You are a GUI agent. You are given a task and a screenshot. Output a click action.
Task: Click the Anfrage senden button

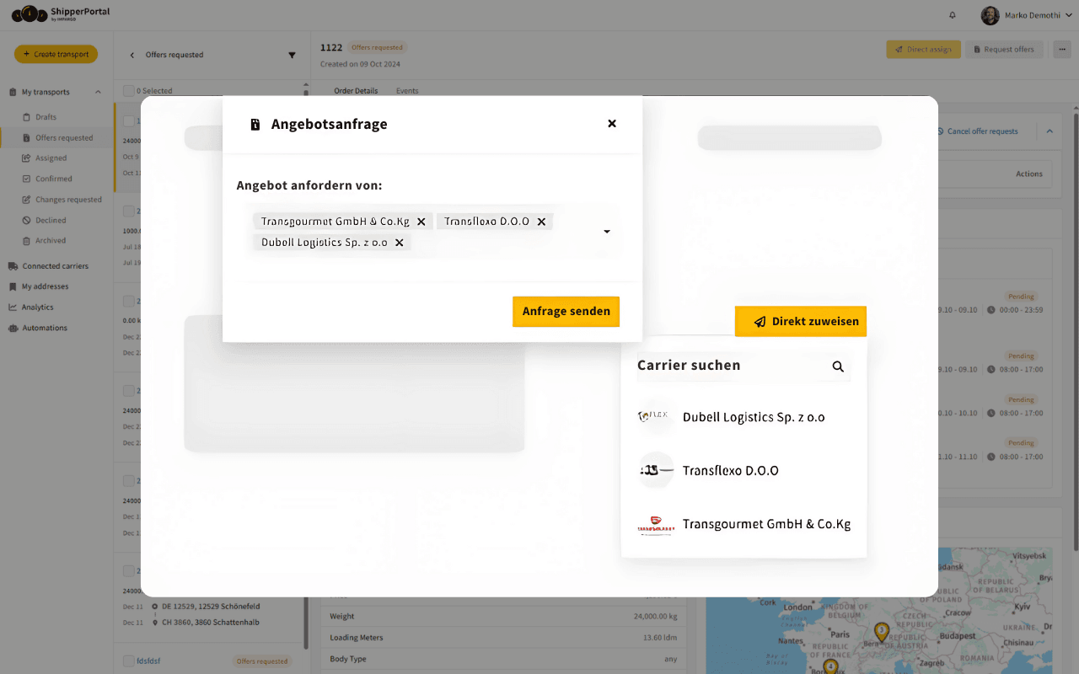tap(566, 311)
